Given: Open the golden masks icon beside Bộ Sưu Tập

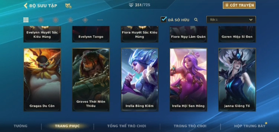Looking at the screenshot, I should click(68, 6).
